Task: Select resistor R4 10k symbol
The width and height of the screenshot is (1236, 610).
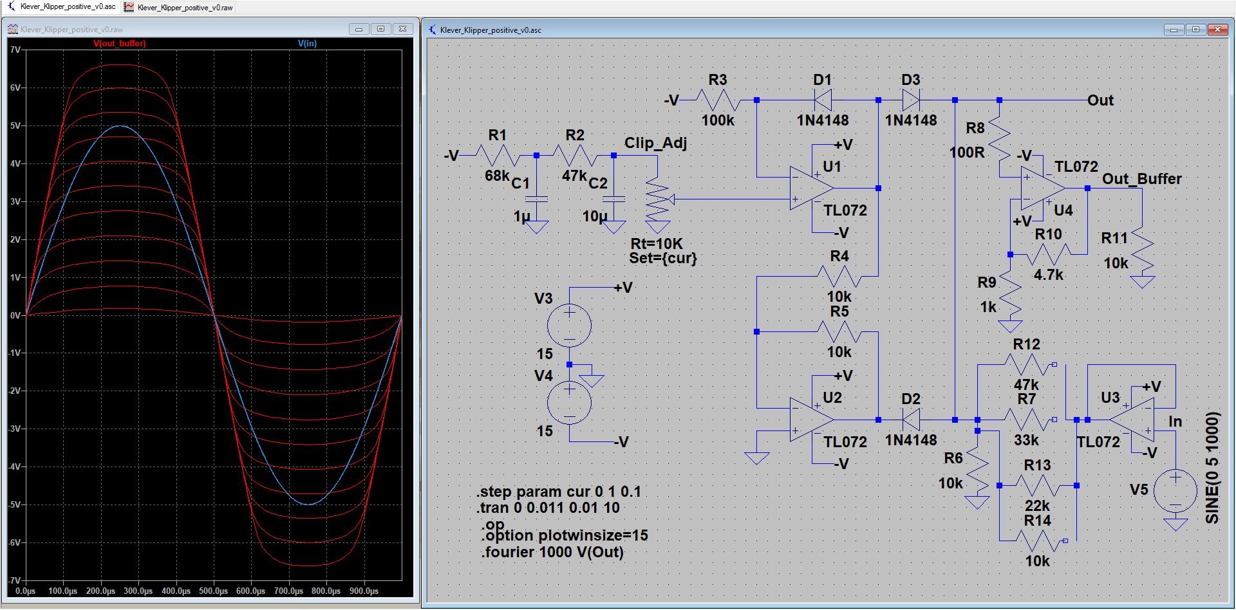Action: click(839, 277)
